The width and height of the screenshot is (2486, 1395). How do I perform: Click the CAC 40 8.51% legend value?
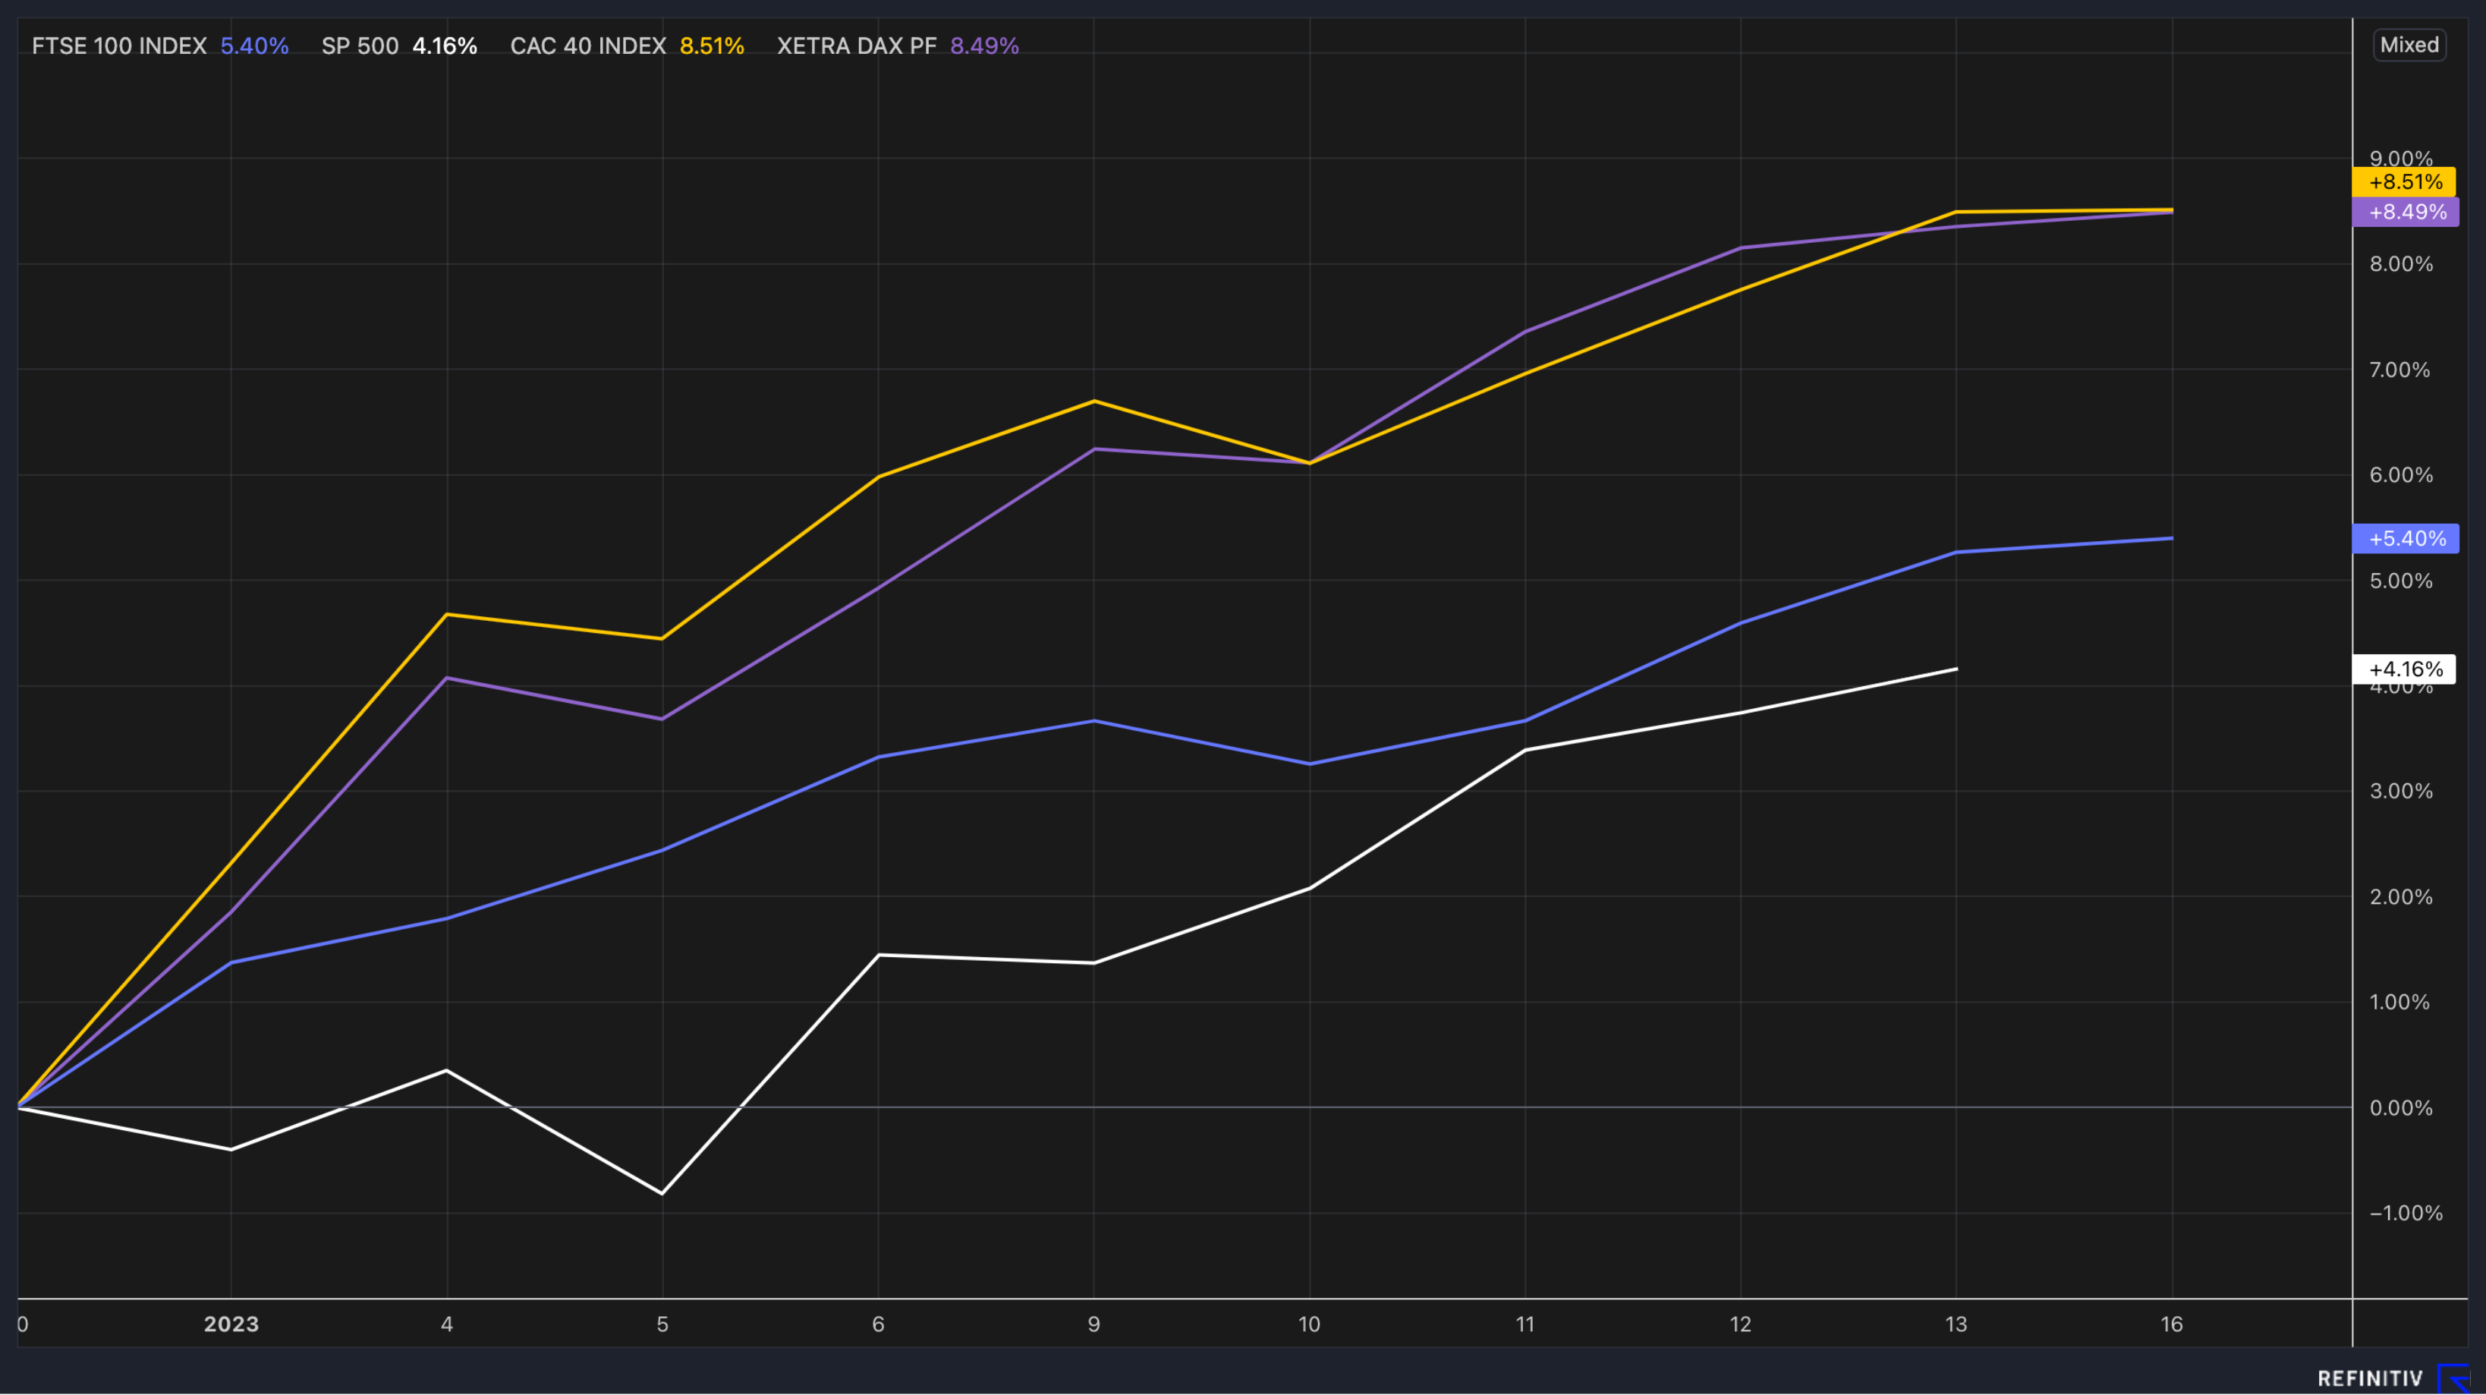pyautogui.click(x=713, y=46)
